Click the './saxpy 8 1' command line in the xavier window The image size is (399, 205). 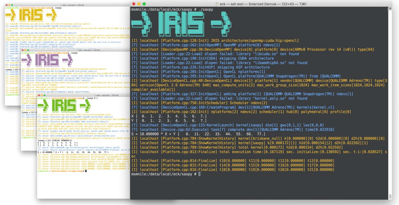click(68, 99)
